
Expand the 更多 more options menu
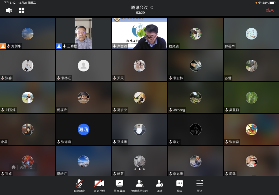click(200, 186)
